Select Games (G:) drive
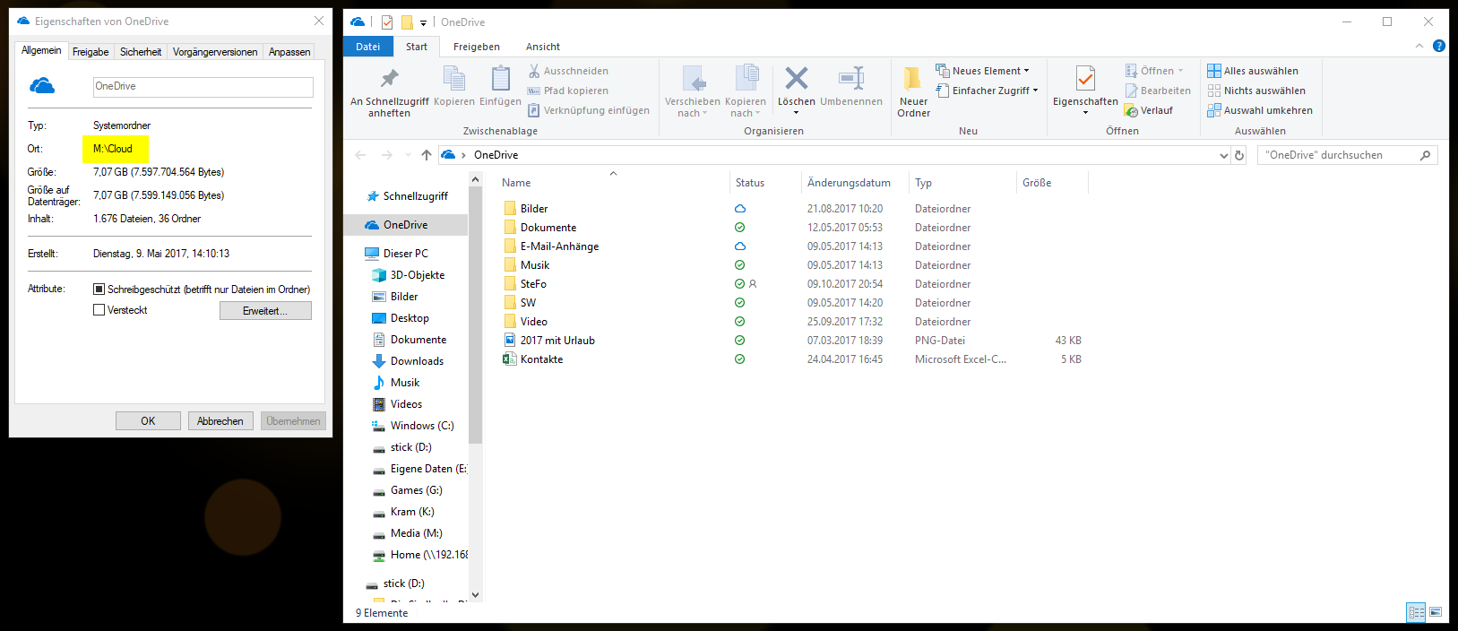 click(408, 490)
